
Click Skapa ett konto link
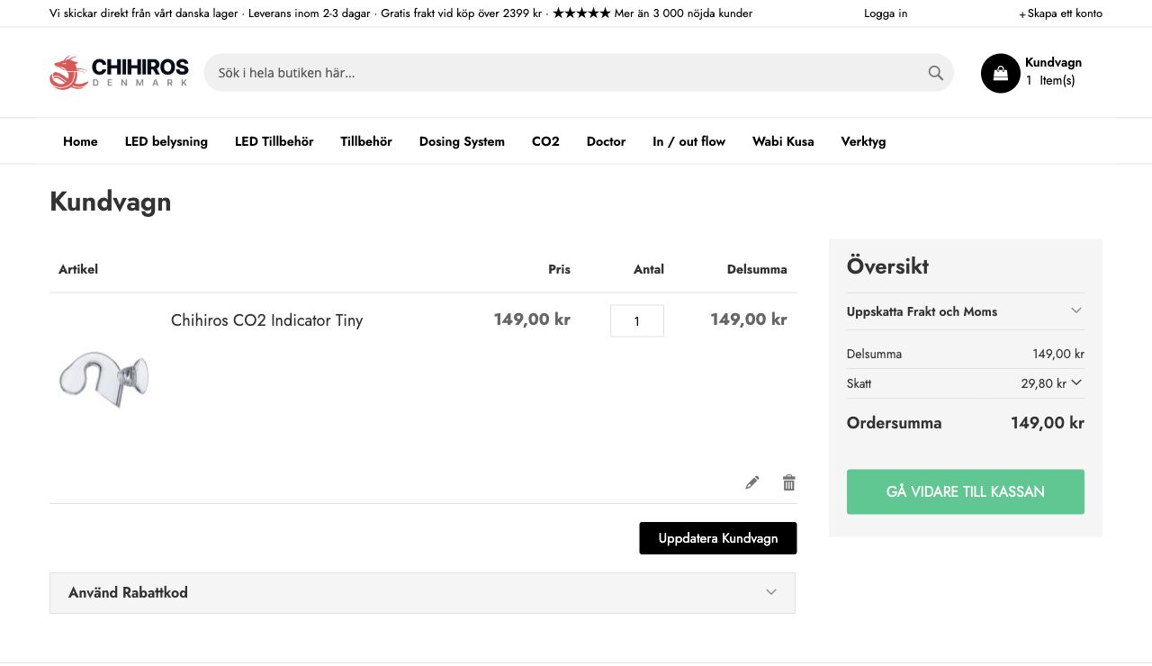[1060, 13]
